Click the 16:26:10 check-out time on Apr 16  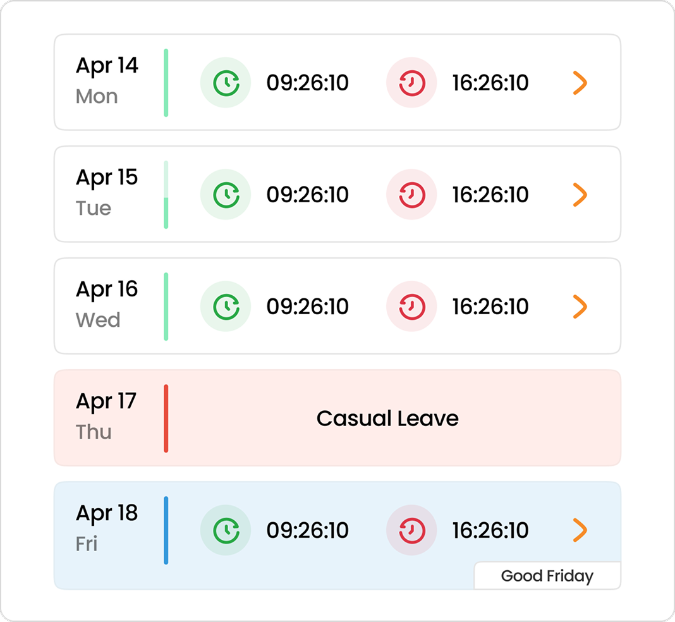[490, 307]
